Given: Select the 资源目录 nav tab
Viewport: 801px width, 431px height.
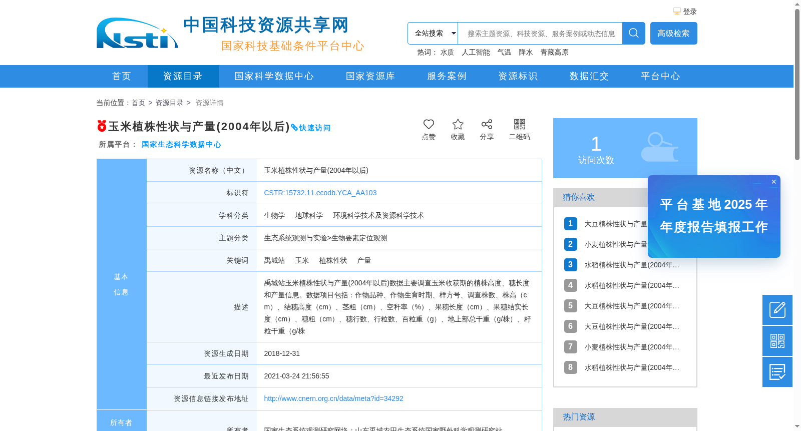Looking at the screenshot, I should tap(183, 76).
